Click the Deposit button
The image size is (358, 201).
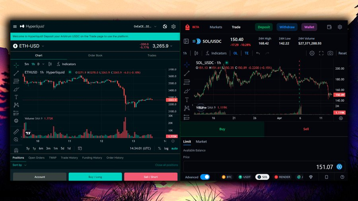tap(264, 27)
